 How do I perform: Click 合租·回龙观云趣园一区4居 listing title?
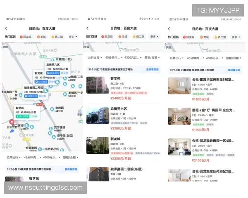(x=213, y=141)
